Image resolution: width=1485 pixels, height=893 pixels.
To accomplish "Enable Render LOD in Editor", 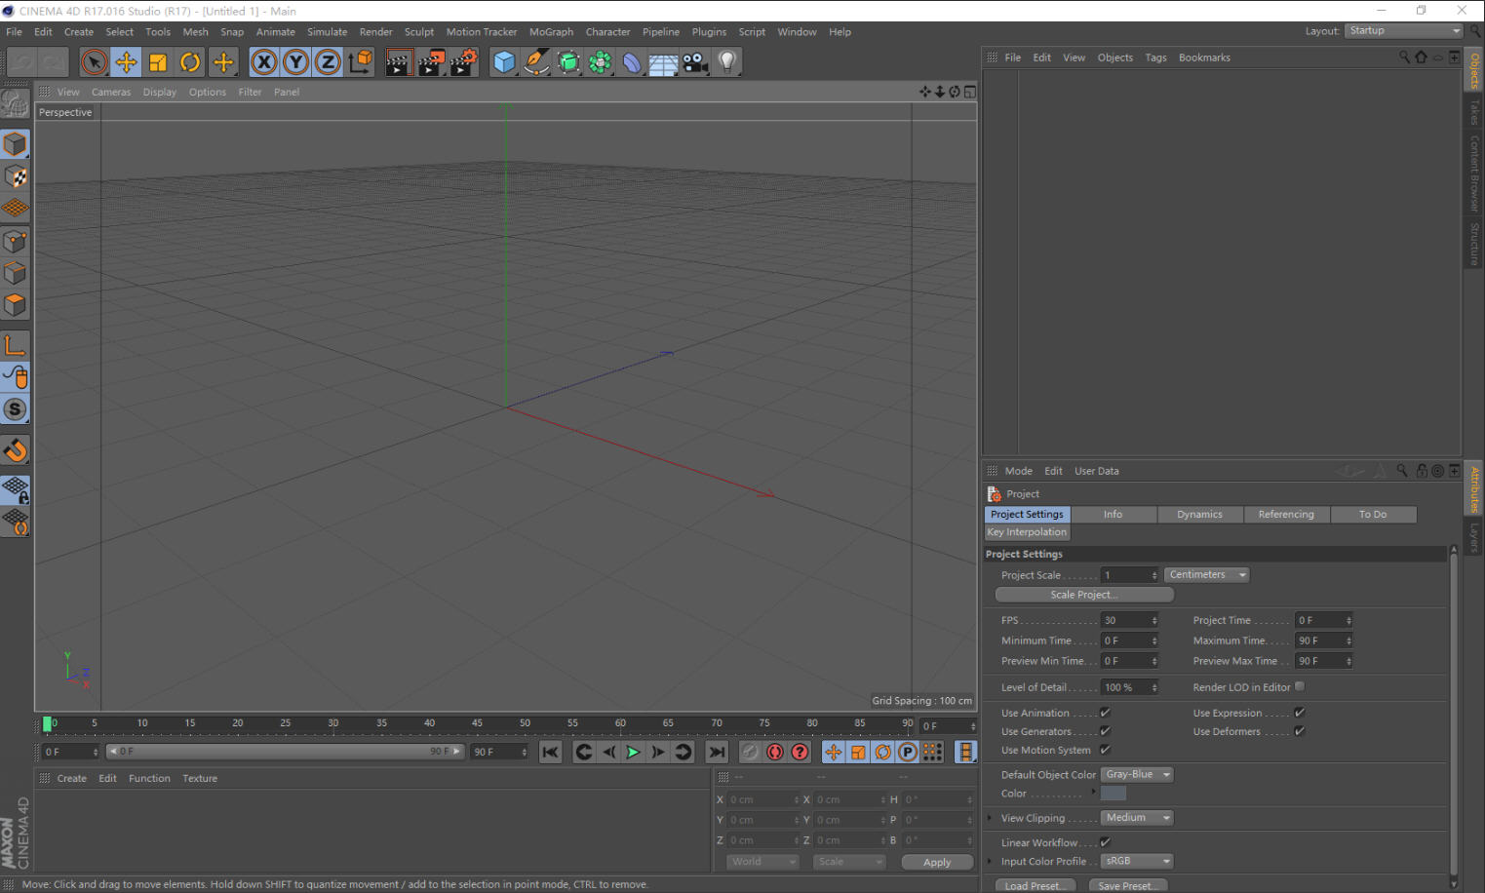I will 1299,686.
